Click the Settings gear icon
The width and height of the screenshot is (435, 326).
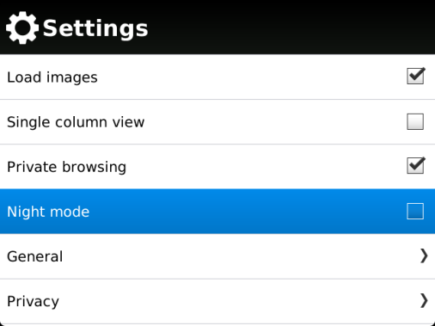click(x=22, y=28)
